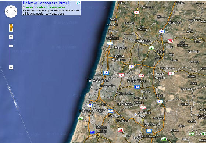Click the Kfar Saba city label

click(x=143, y=41)
